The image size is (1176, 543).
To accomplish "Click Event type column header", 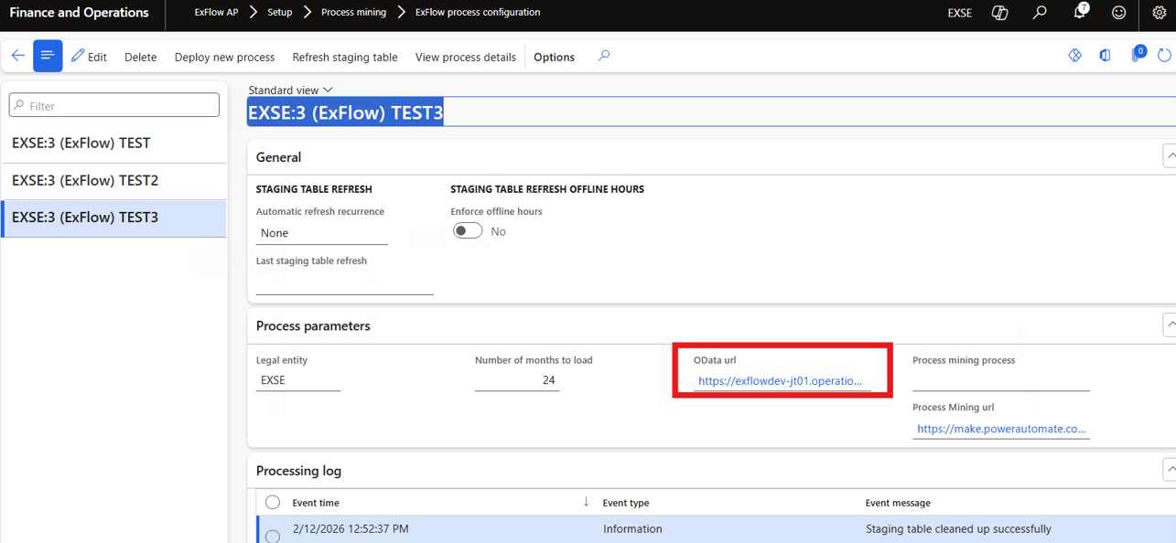I will 626,503.
